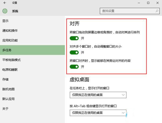
Task: Go to 电源和睡眠 settings
Action: [x=10, y=70]
